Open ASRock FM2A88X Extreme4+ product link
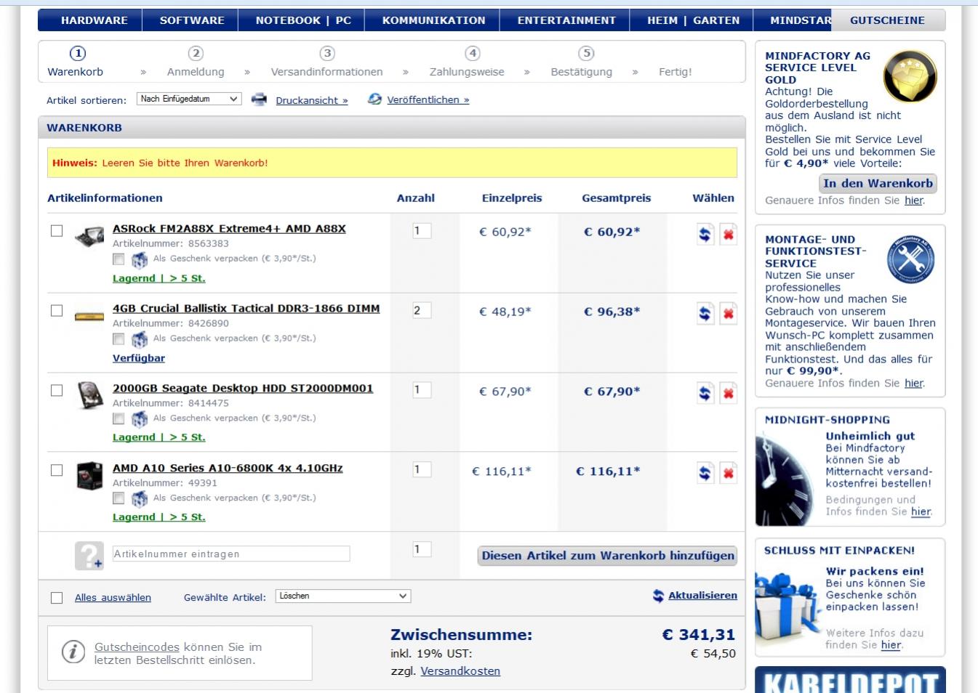This screenshot has width=978, height=693. 229,228
